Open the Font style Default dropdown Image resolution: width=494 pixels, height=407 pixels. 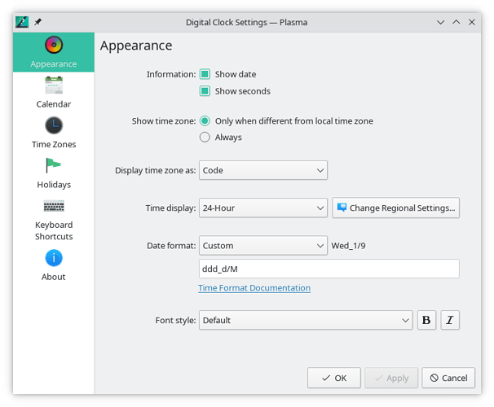(x=306, y=320)
